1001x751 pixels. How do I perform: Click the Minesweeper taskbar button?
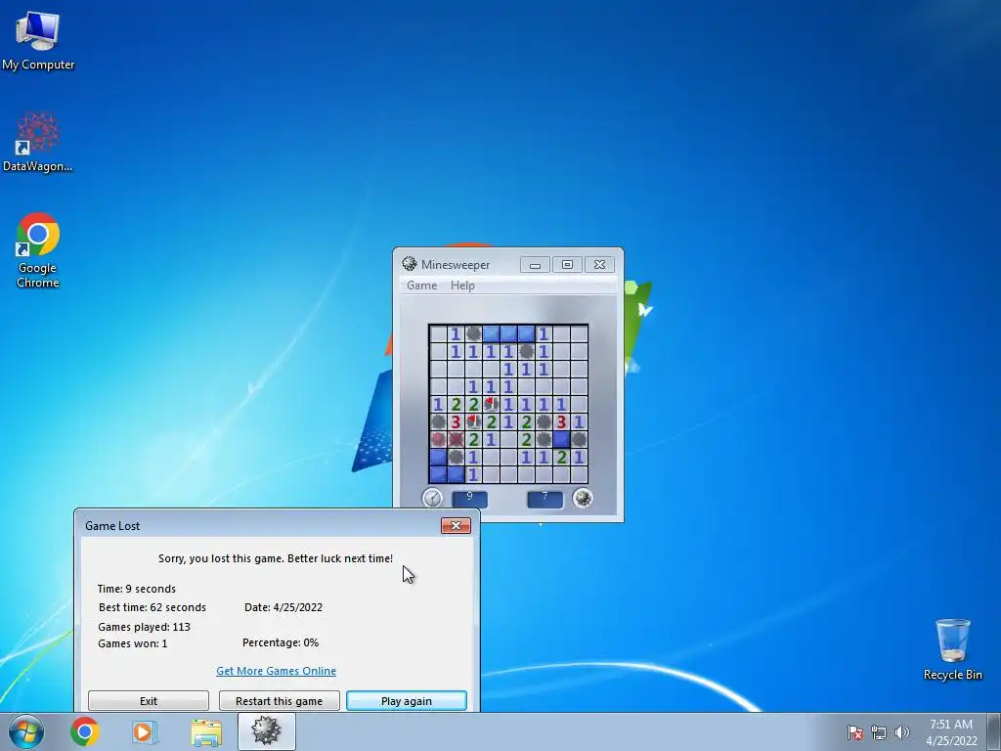[x=267, y=731]
